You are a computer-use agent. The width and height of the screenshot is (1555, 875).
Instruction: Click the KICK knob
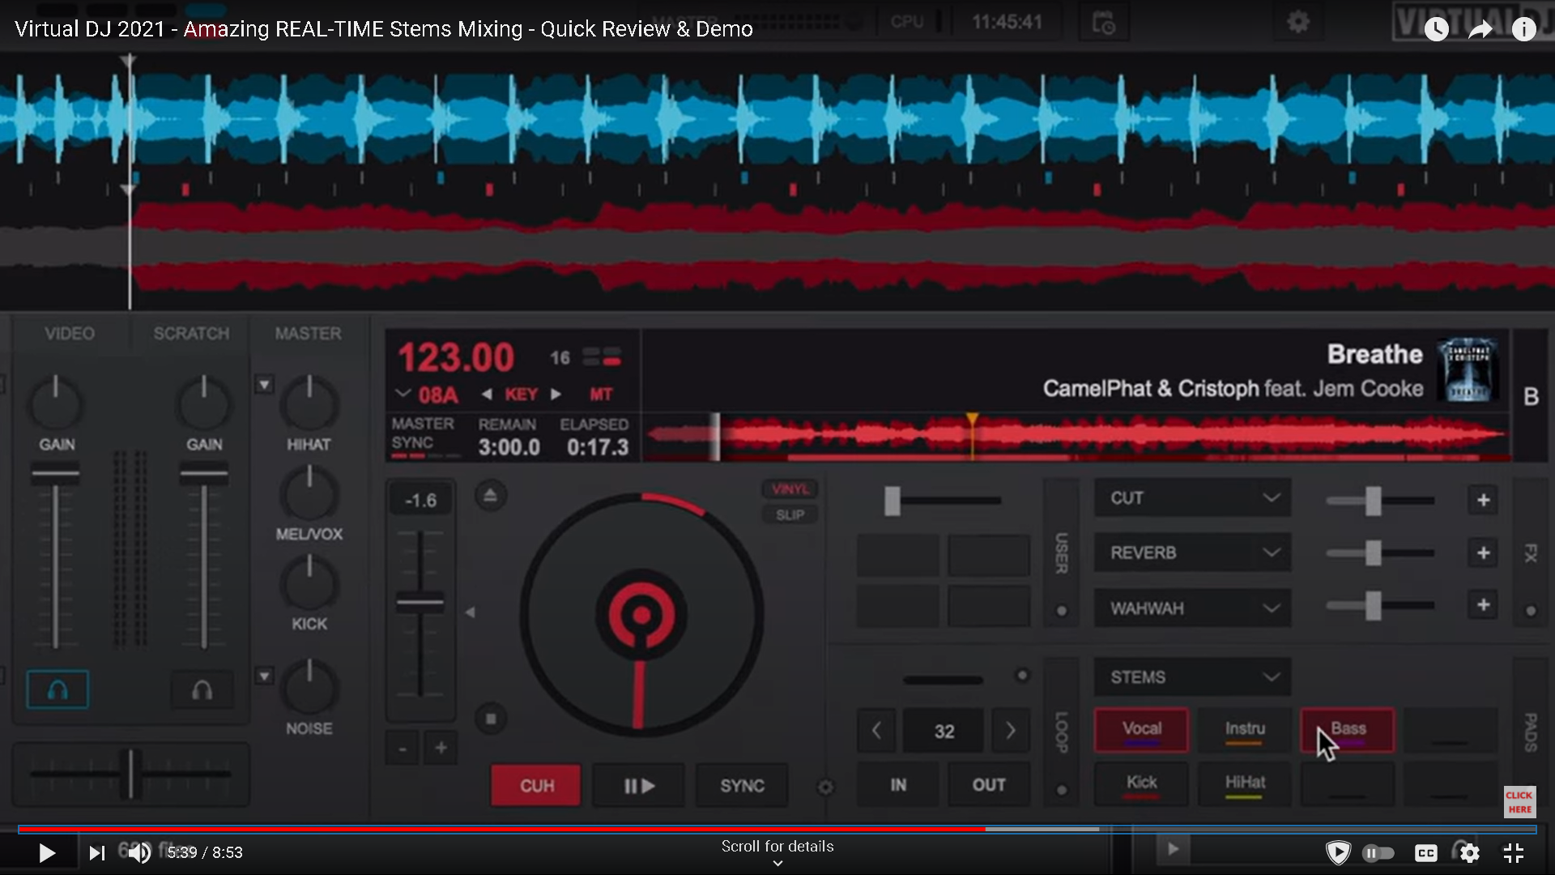coord(309,583)
